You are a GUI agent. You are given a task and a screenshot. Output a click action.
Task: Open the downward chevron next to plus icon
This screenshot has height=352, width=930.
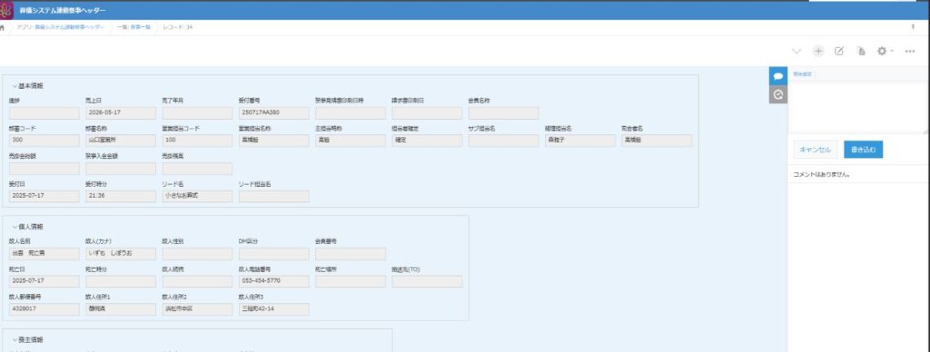tap(796, 52)
